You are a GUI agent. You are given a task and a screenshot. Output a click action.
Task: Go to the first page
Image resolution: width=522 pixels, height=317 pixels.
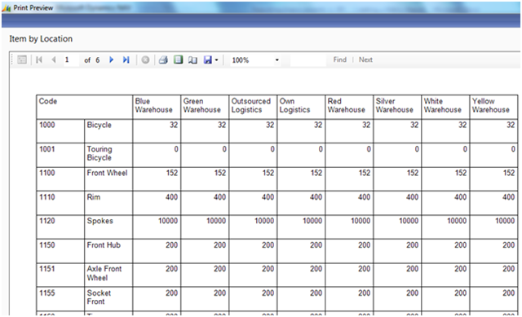point(39,59)
